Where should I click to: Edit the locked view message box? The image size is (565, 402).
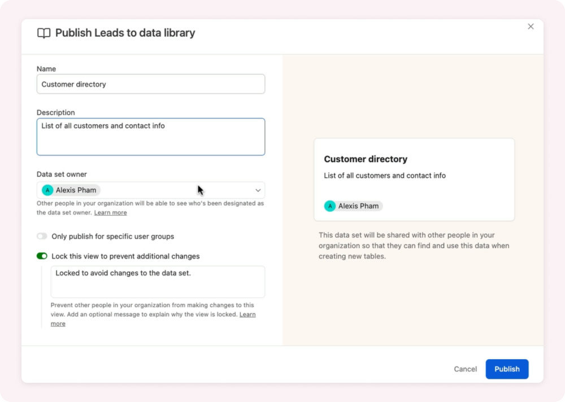[158, 282]
